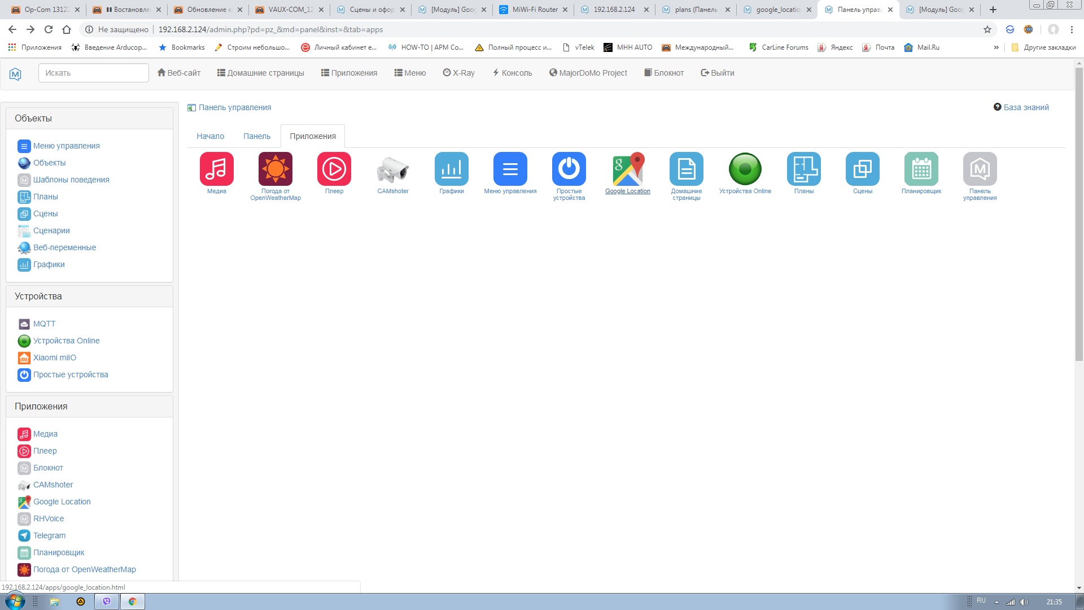Click the Простые устройства power icon
The width and height of the screenshot is (1084, 610).
[569, 169]
